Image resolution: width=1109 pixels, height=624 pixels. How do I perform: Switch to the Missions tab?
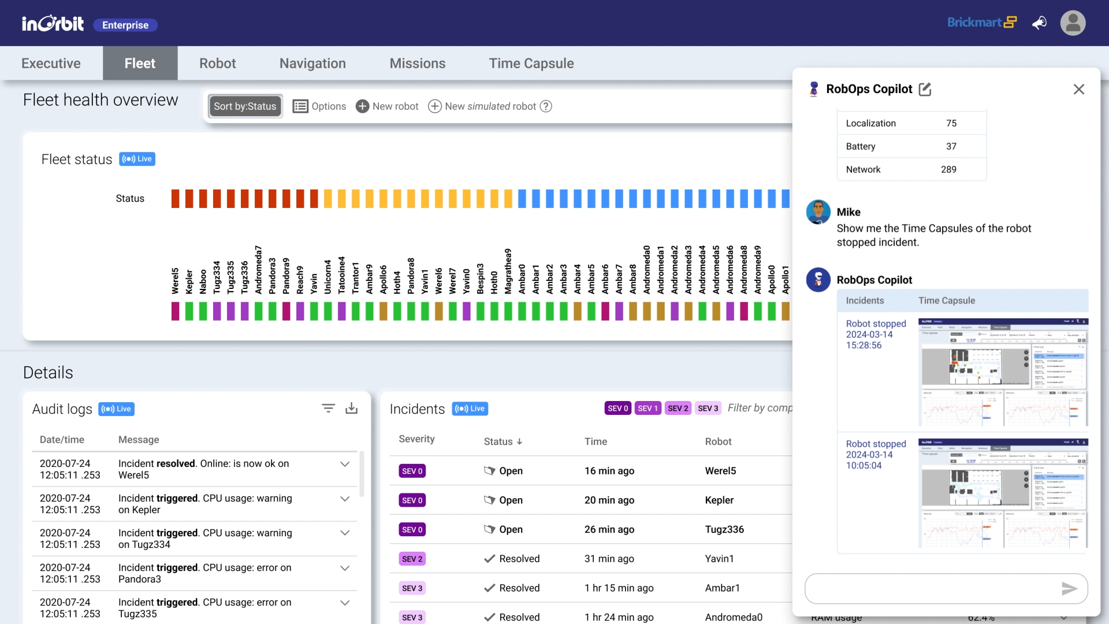(x=417, y=64)
